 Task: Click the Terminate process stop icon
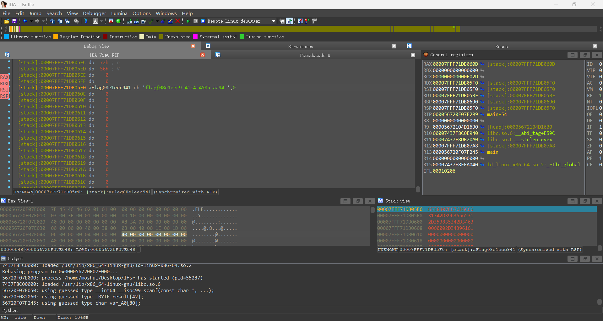click(x=203, y=21)
